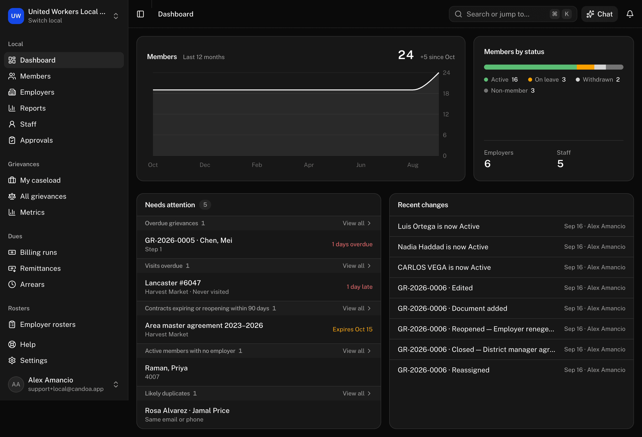The image size is (642, 437).
Task: Click dark gray Non-member bar segment
Action: tap(614, 67)
